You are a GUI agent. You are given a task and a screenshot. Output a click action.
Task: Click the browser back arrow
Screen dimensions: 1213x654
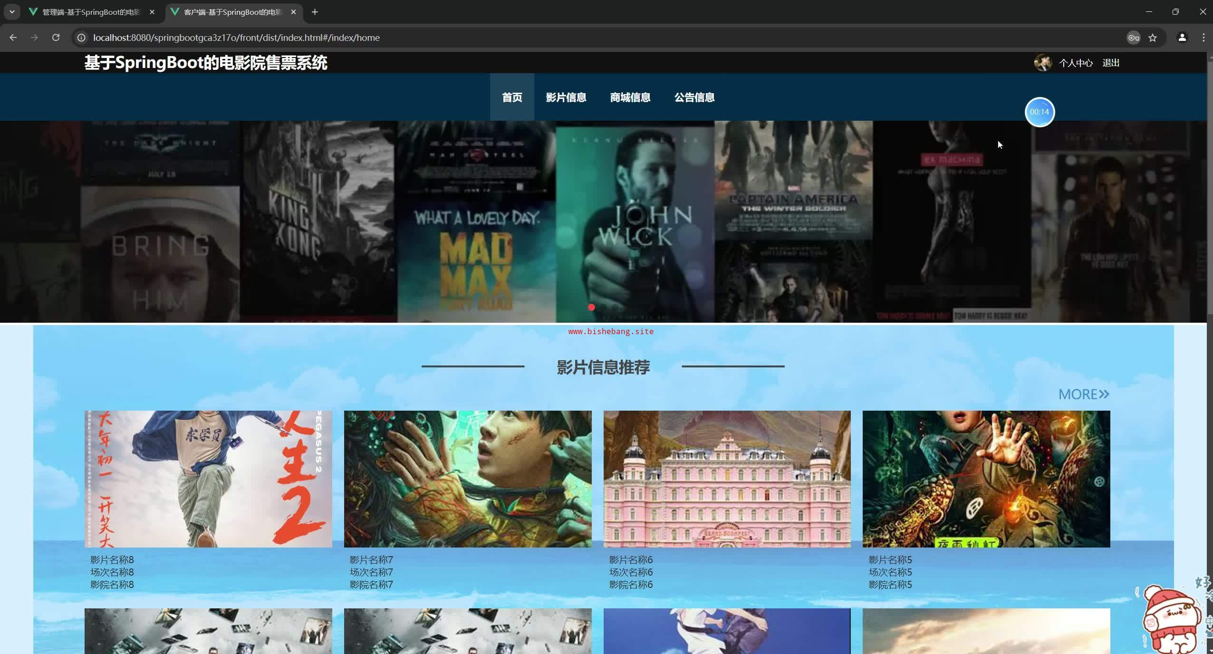pyautogui.click(x=13, y=38)
